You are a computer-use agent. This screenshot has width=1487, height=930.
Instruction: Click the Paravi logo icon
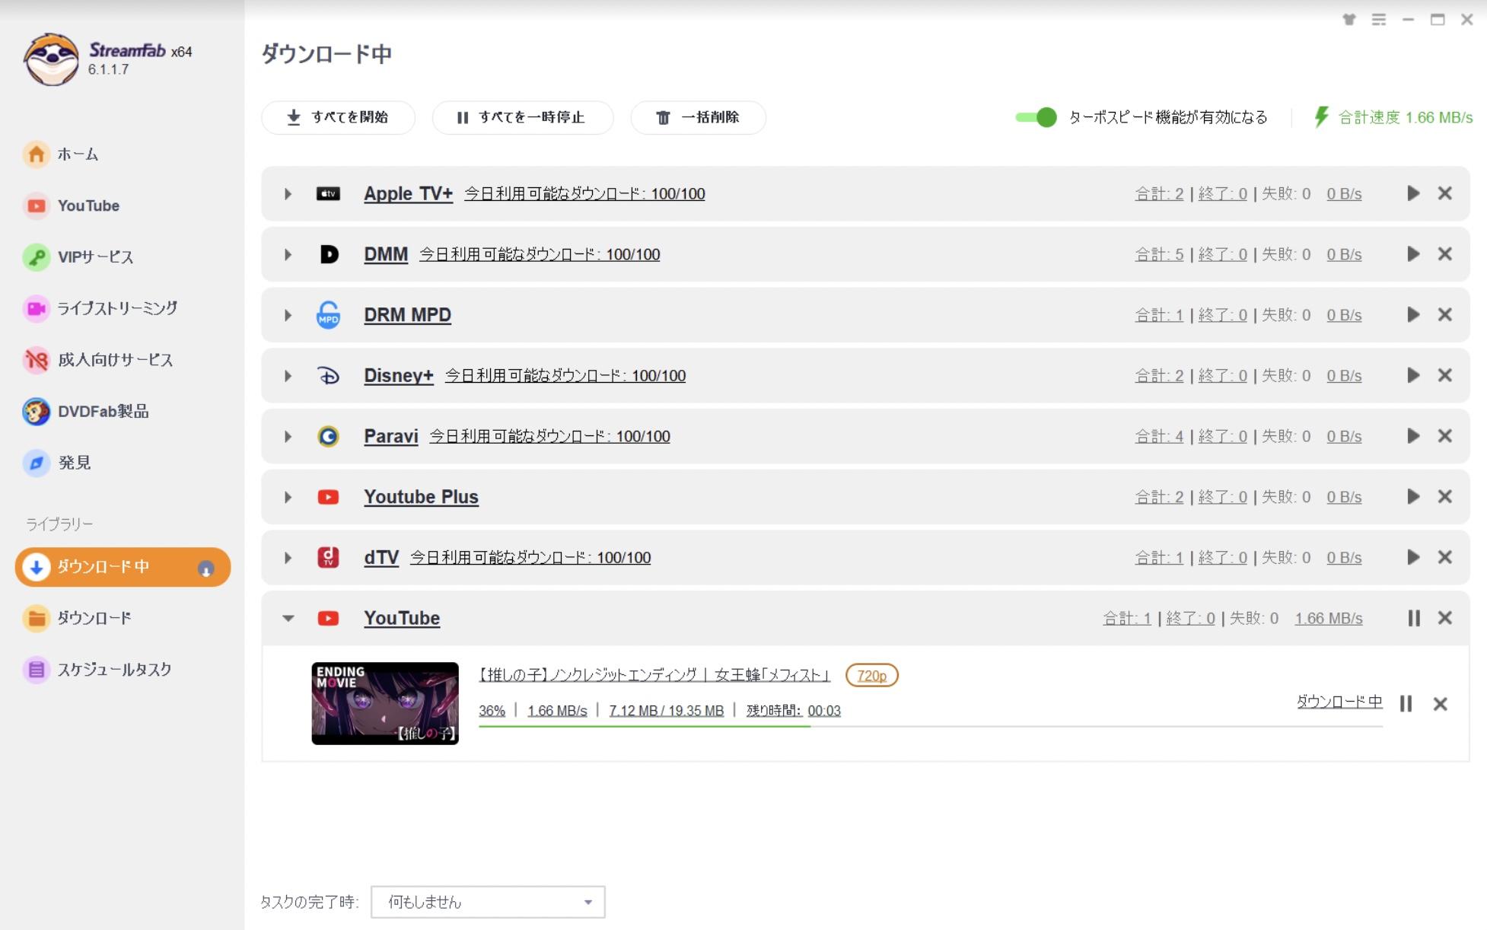coord(328,436)
